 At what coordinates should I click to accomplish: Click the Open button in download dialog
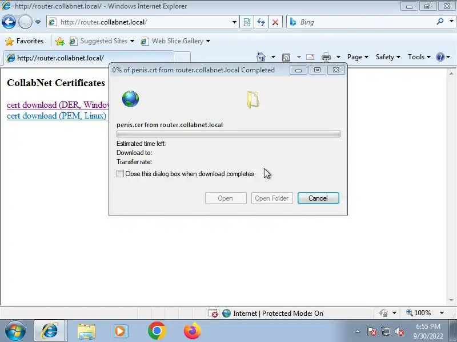pyautogui.click(x=226, y=198)
